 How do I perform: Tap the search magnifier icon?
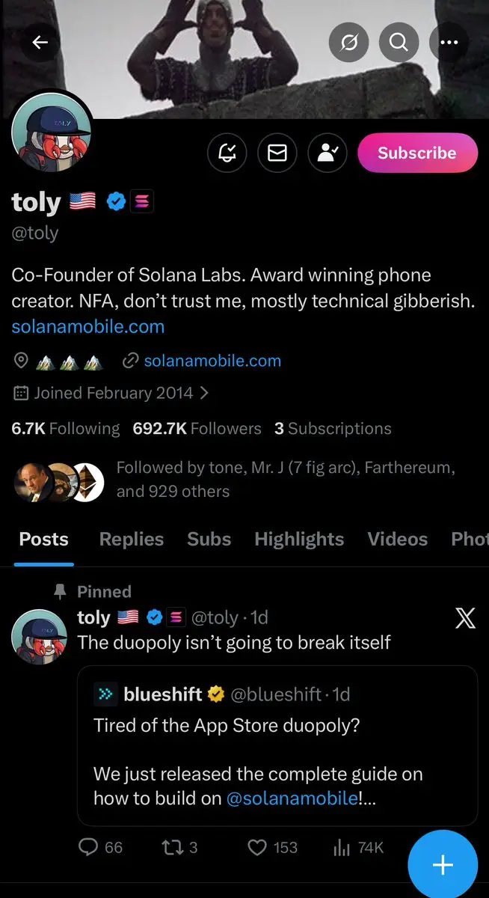pos(399,43)
